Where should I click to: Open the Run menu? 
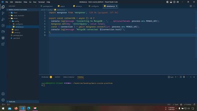[x=35, y=2]
